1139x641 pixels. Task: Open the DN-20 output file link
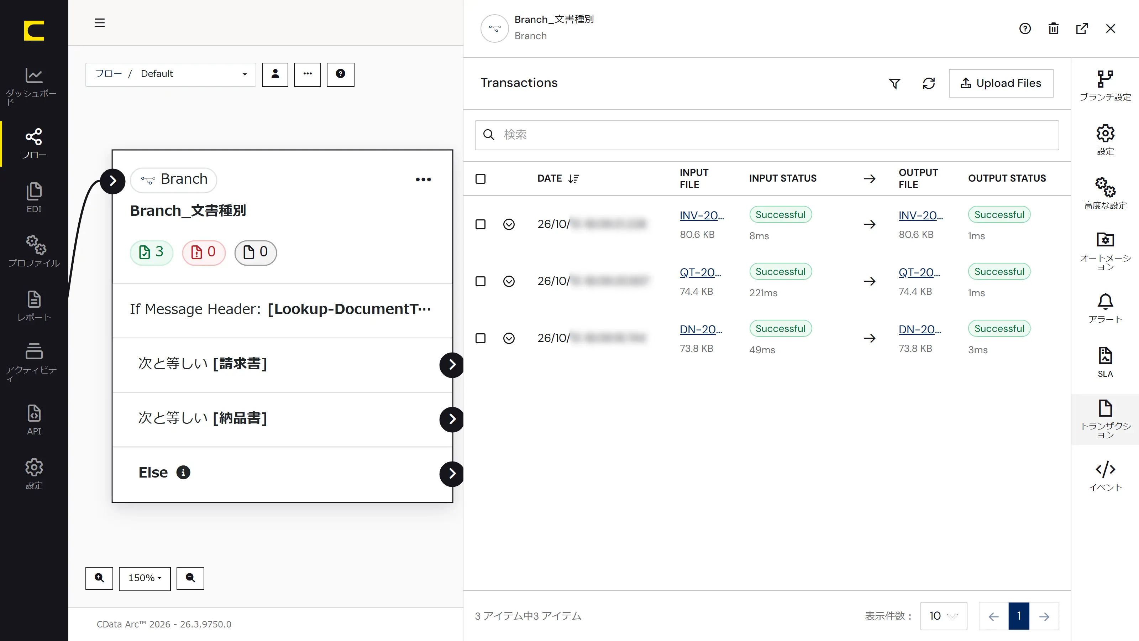tap(920, 329)
